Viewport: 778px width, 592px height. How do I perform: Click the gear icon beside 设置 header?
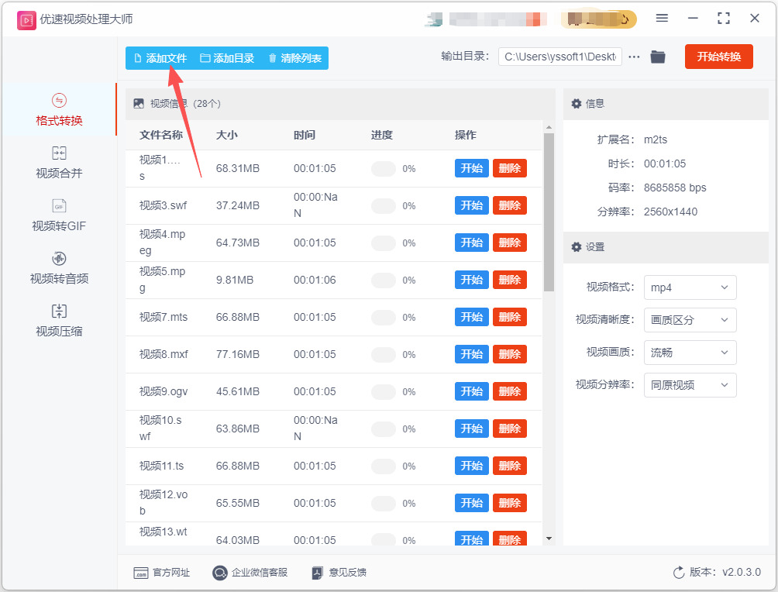576,246
